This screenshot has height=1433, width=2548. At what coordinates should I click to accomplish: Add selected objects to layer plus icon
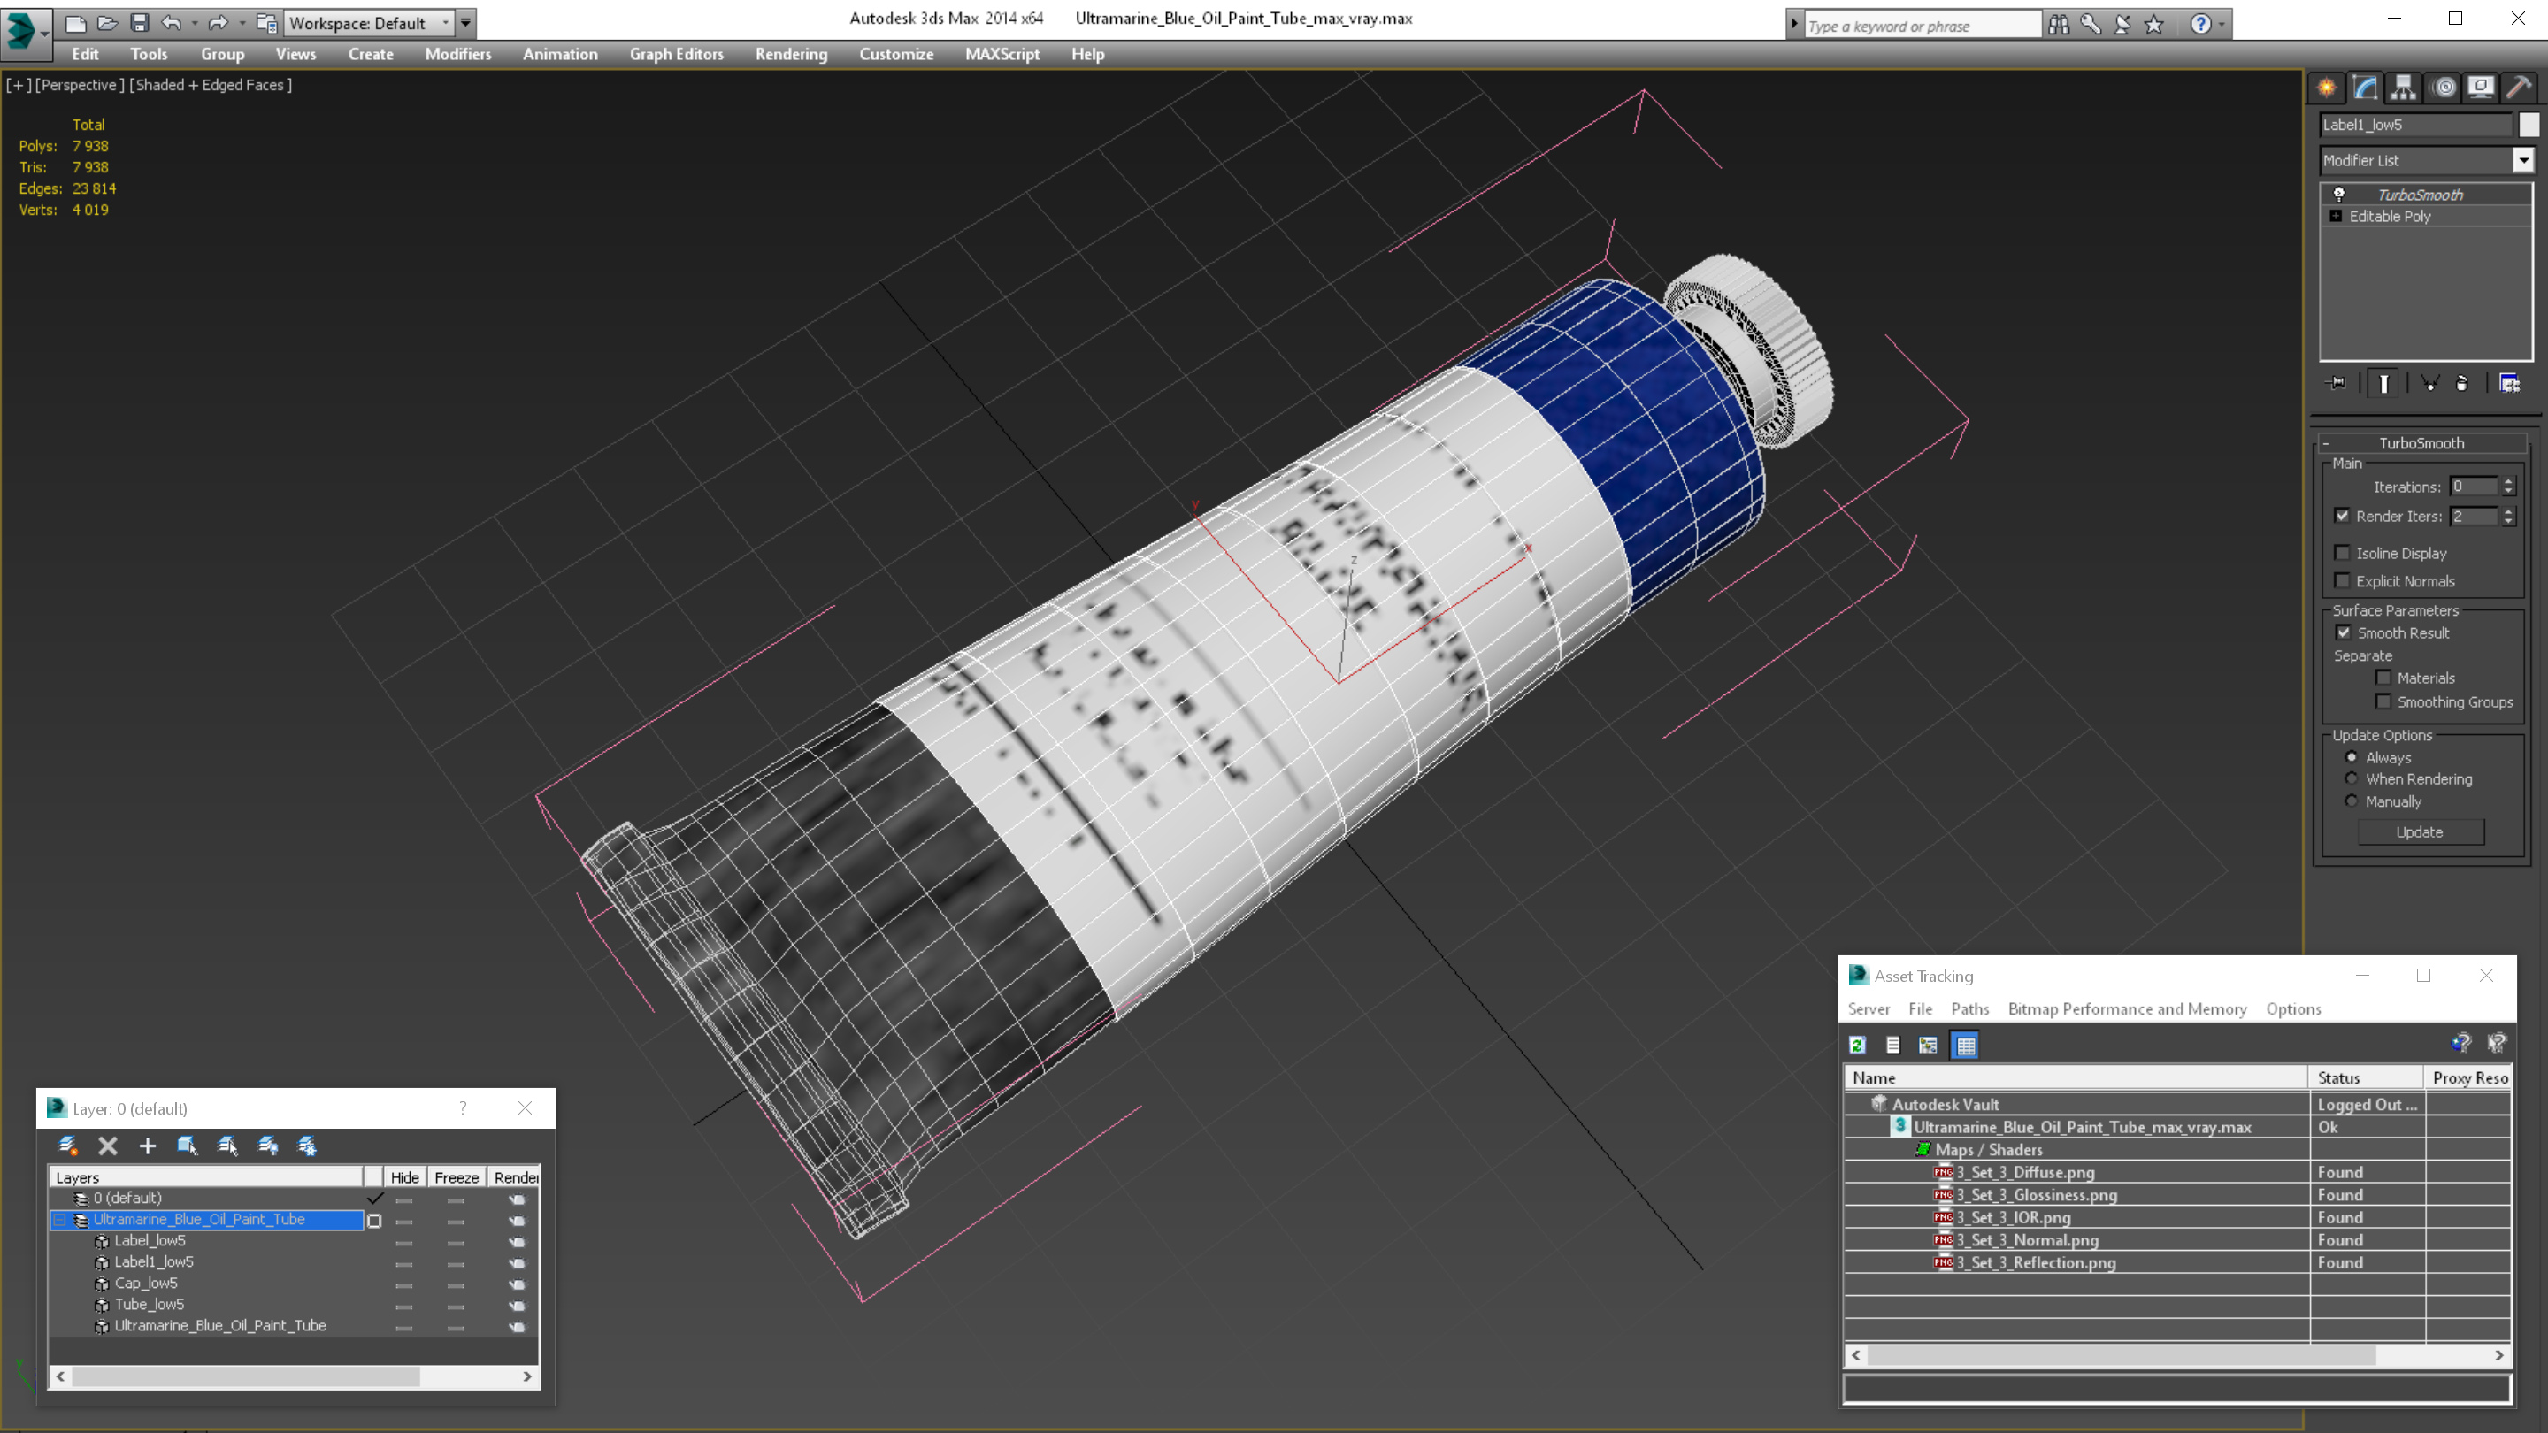(x=148, y=1146)
